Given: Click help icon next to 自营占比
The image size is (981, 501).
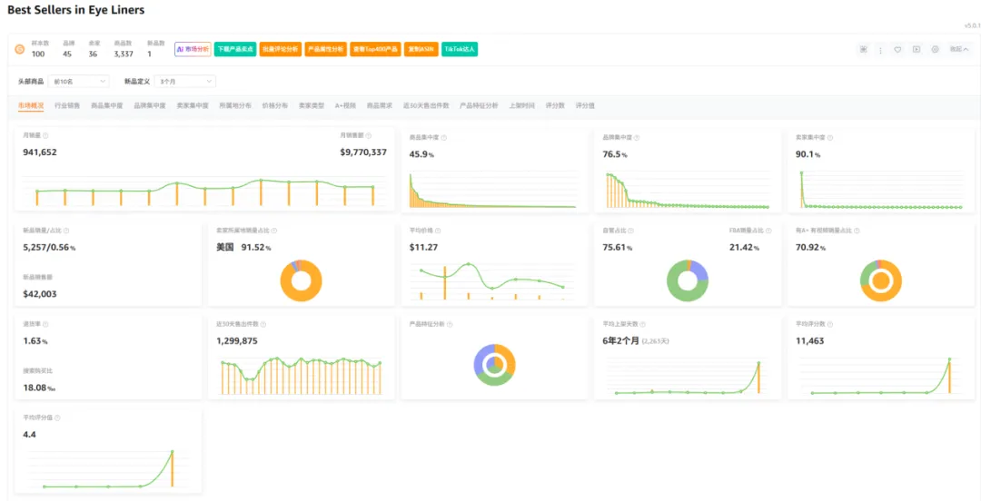Looking at the screenshot, I should click(x=630, y=231).
